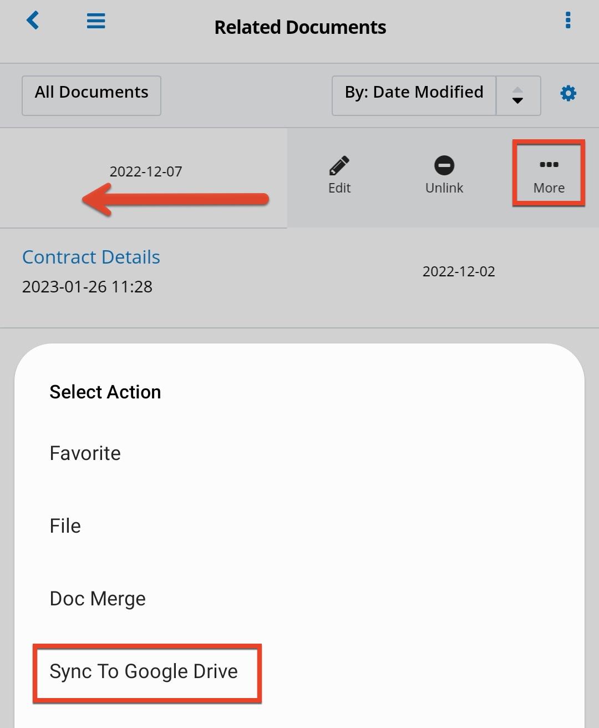The image size is (599, 728).
Task: Tap the 2023-01-26 11:28 timestamp
Action: [x=87, y=287]
